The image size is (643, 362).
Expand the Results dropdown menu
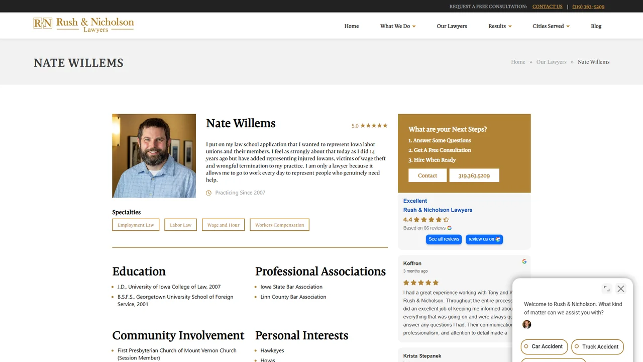(x=500, y=26)
